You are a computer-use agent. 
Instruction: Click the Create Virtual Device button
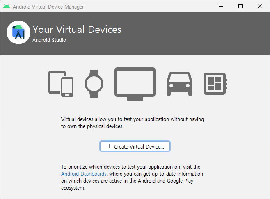click(x=135, y=146)
